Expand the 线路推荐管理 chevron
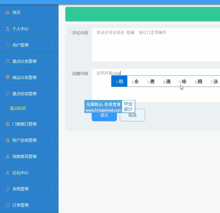Image resolution: width=220 pixels, height=213 pixels. (52, 156)
